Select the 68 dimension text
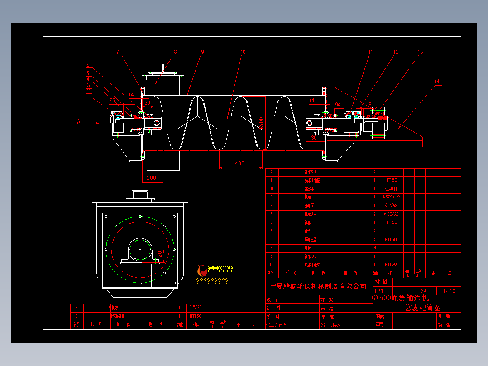This screenshot has width=488, height=366. pyautogui.click(x=112, y=100)
